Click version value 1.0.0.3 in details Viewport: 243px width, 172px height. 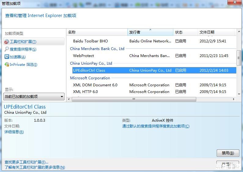(x=39, y=120)
